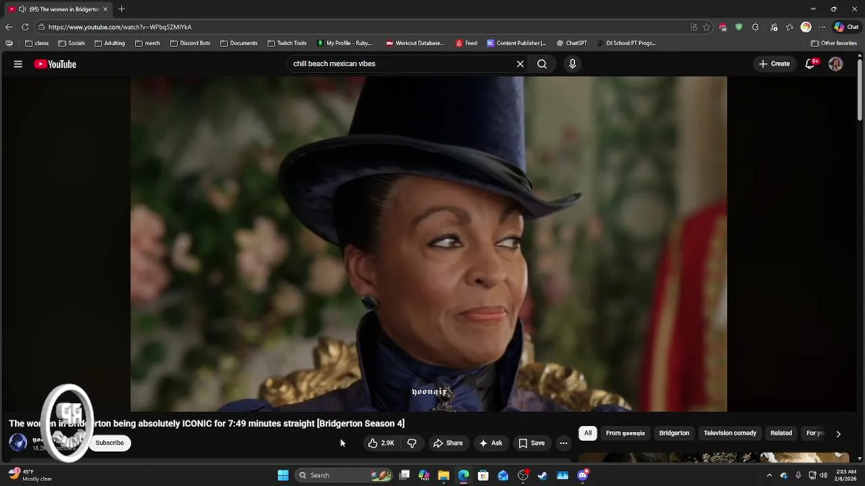
Task: Open the class bookmarks folder
Action: pyautogui.click(x=36, y=43)
